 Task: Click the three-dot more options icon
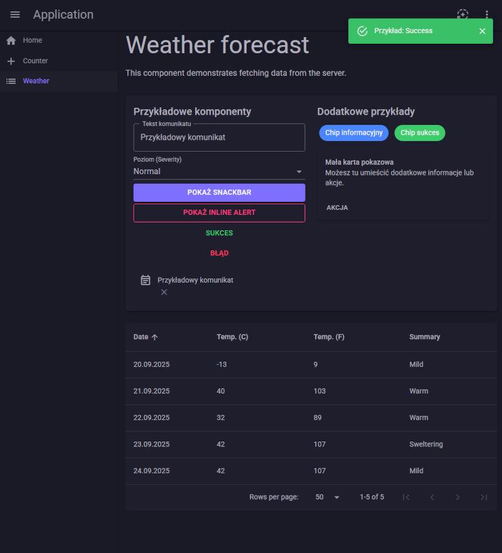tap(487, 14)
